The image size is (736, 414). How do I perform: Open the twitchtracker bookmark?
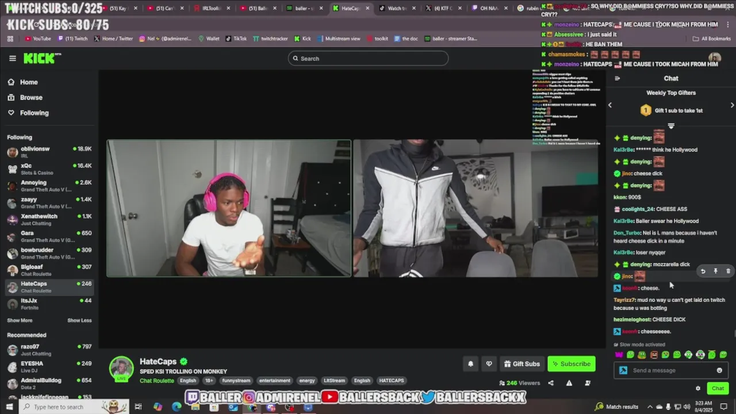pyautogui.click(x=270, y=39)
